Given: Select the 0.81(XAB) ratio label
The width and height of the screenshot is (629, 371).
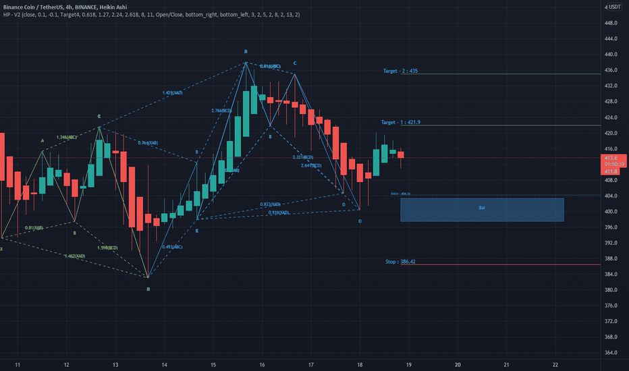Looking at the screenshot, I should 34,228.
